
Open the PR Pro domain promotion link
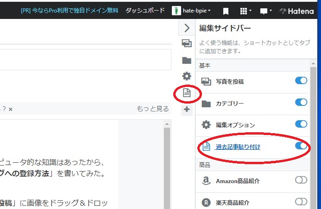(x=69, y=11)
